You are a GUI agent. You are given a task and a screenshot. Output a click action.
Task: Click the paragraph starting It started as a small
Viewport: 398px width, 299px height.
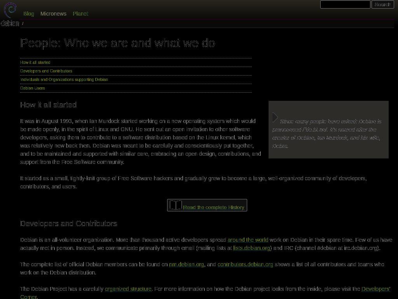[194, 182]
